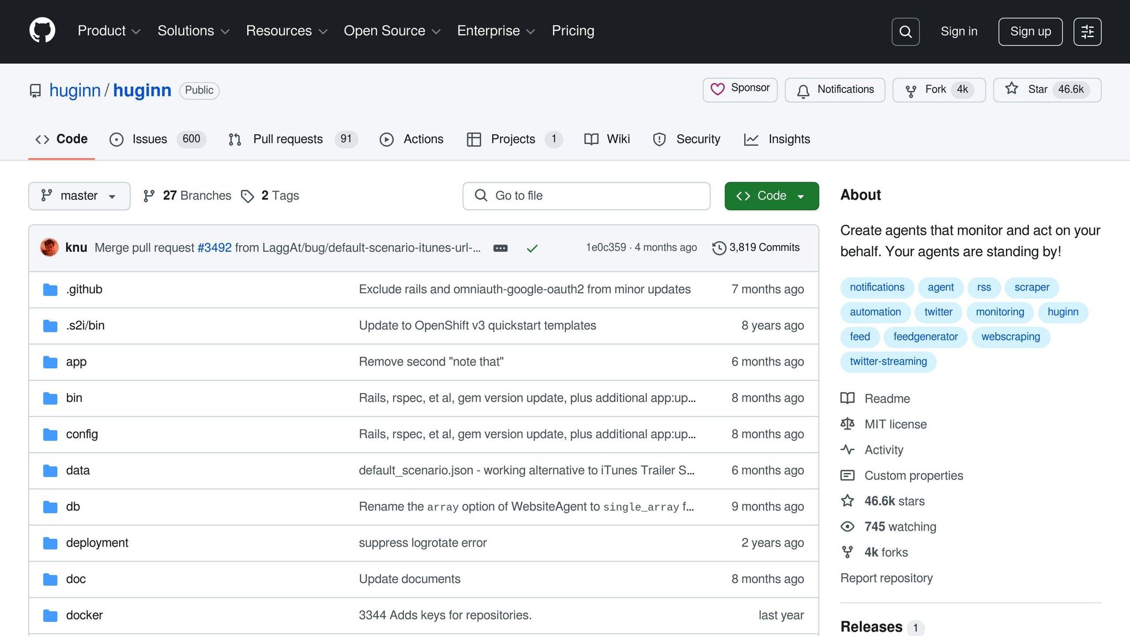Open the .github folder icon
Viewport: 1130px width, 636px height.
coord(50,289)
